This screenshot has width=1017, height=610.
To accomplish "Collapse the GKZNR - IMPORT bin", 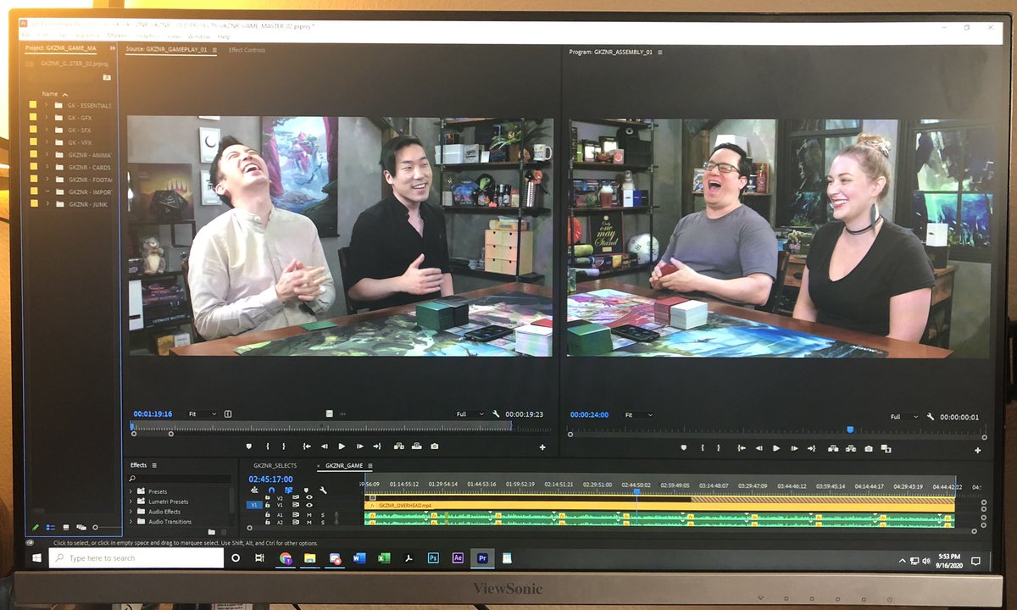I will 46,191.
